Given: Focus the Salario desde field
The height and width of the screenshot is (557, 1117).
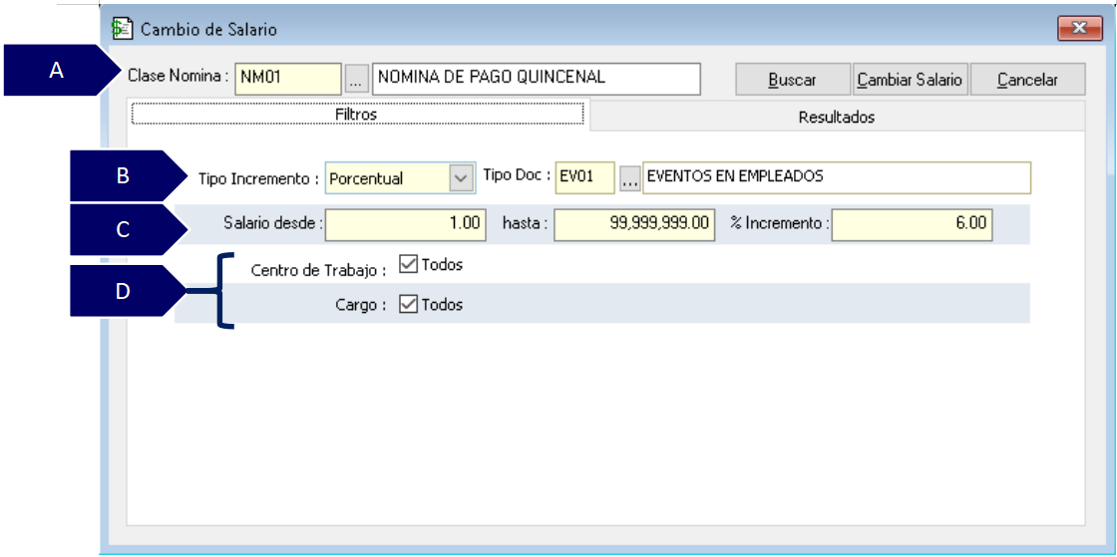Looking at the screenshot, I should [406, 224].
